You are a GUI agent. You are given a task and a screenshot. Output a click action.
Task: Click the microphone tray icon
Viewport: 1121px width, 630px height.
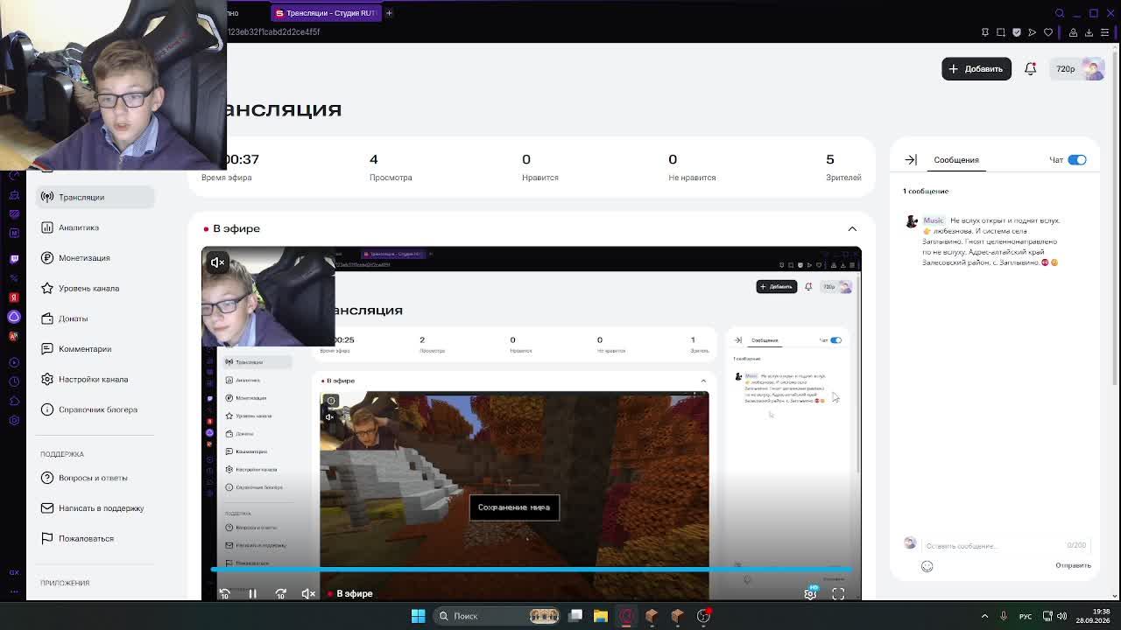tap(1004, 616)
